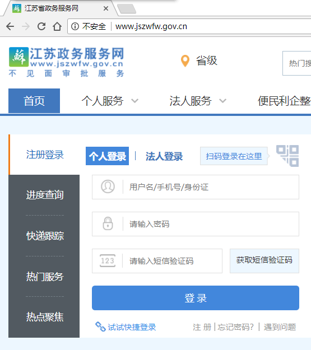The width and height of the screenshot is (311, 350).
Task: Click the 请输入密码 password field
Action: coord(196,224)
